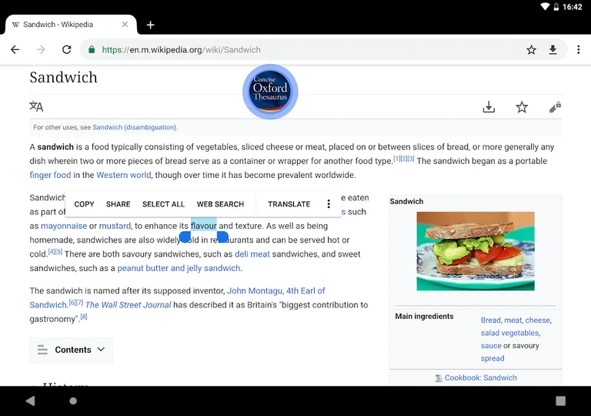
Task: Tap the floating Concise Oxford Thesaurus icon
Action: [270, 92]
